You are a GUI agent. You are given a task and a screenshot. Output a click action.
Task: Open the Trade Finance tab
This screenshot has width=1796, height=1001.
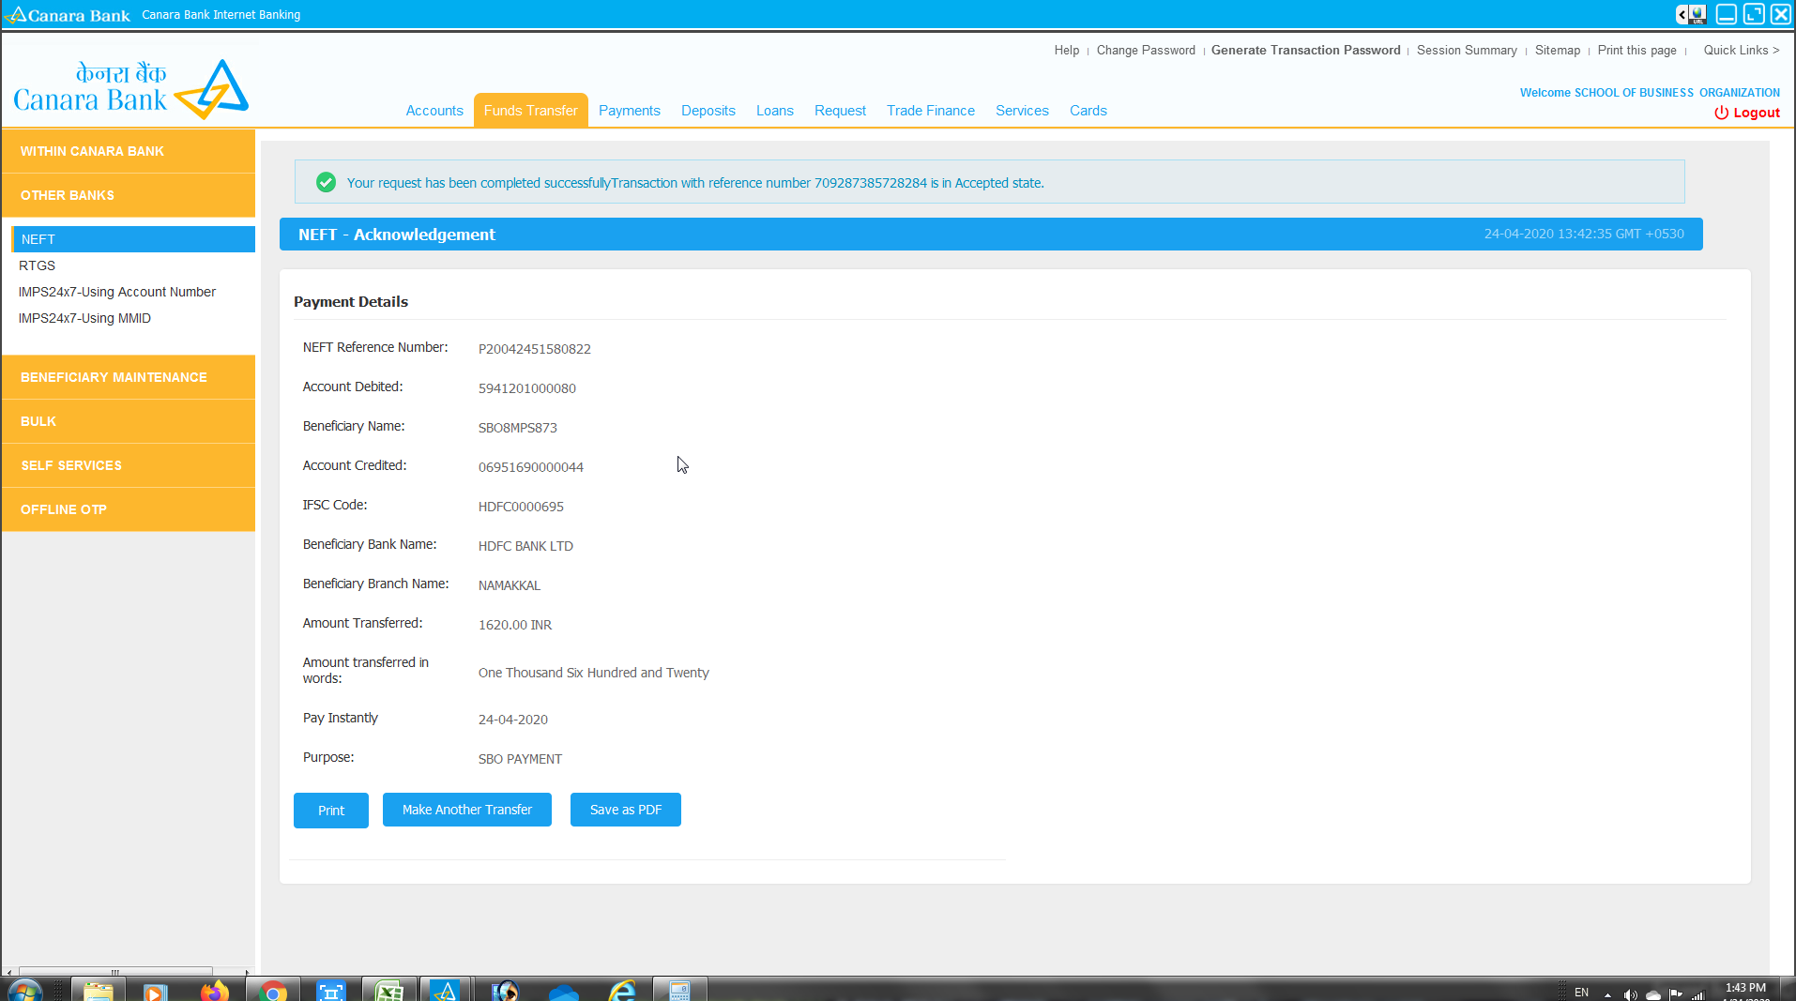931,111
